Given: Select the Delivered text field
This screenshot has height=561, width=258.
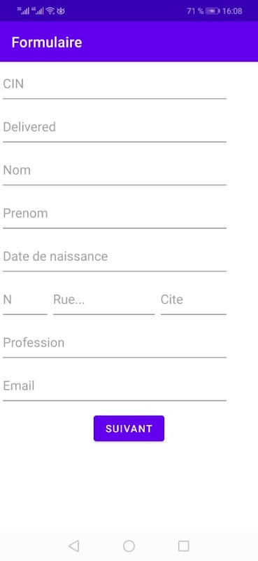Looking at the screenshot, I should (x=115, y=128).
